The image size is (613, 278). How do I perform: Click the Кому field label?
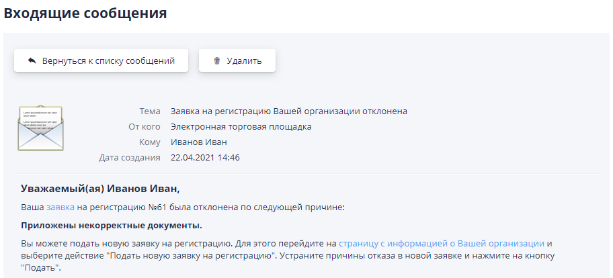point(149,142)
